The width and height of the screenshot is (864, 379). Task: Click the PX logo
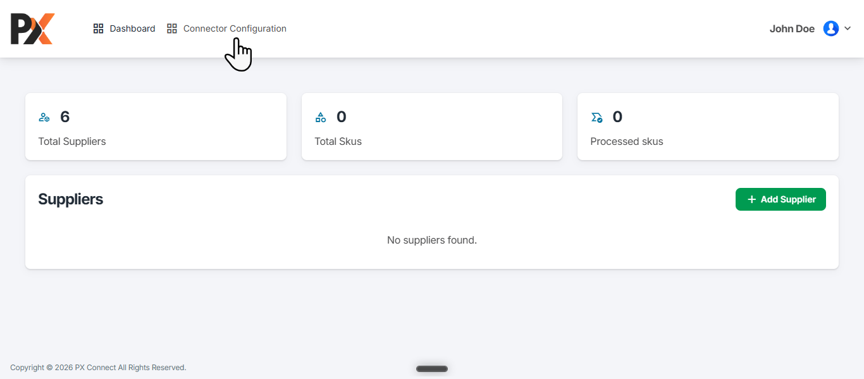point(32,29)
